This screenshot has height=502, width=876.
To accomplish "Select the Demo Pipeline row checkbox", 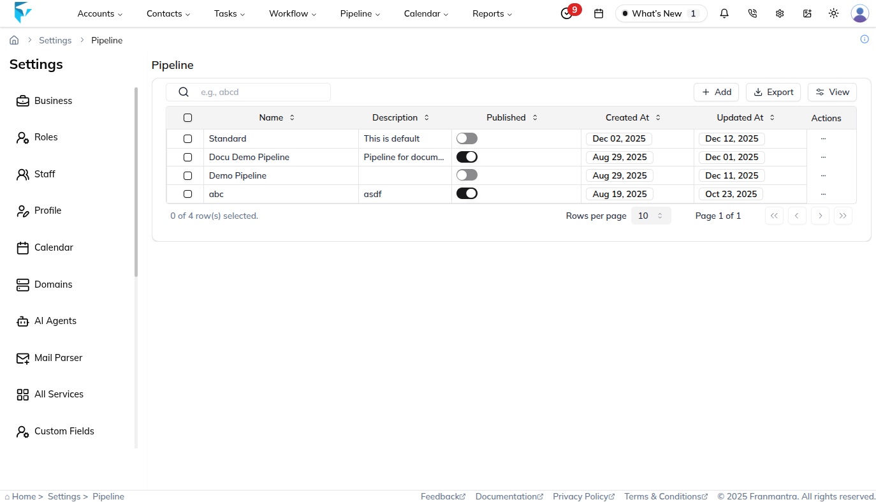I will click(187, 175).
